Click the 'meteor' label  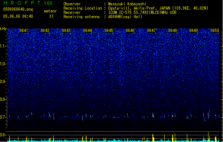pyautogui.click(x=50, y=11)
